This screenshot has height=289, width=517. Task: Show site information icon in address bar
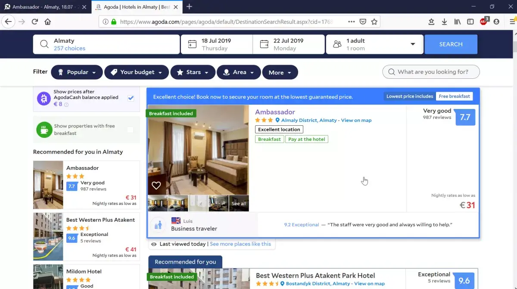point(106,22)
